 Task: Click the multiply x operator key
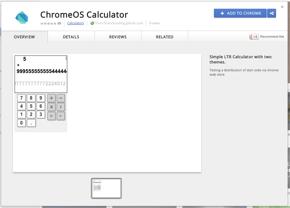point(51,107)
